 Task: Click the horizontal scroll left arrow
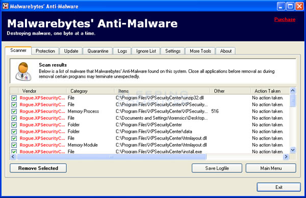13,157
